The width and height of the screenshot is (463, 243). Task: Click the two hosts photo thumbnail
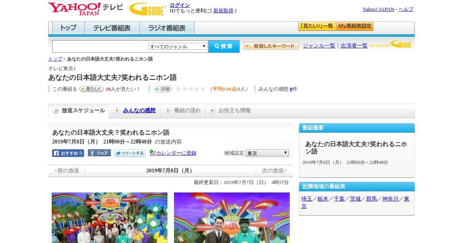tap(232, 218)
